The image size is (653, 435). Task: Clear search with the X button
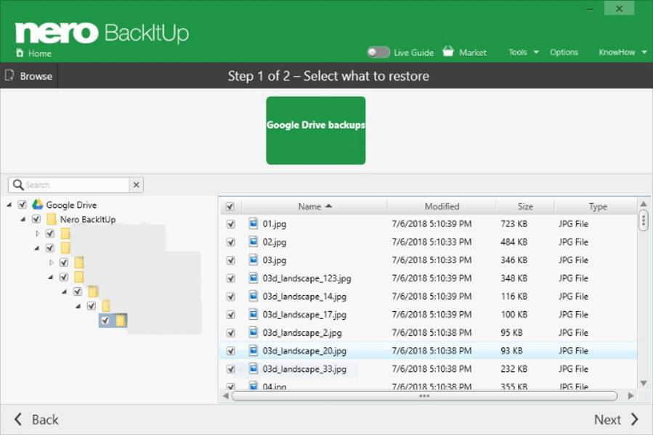[136, 185]
